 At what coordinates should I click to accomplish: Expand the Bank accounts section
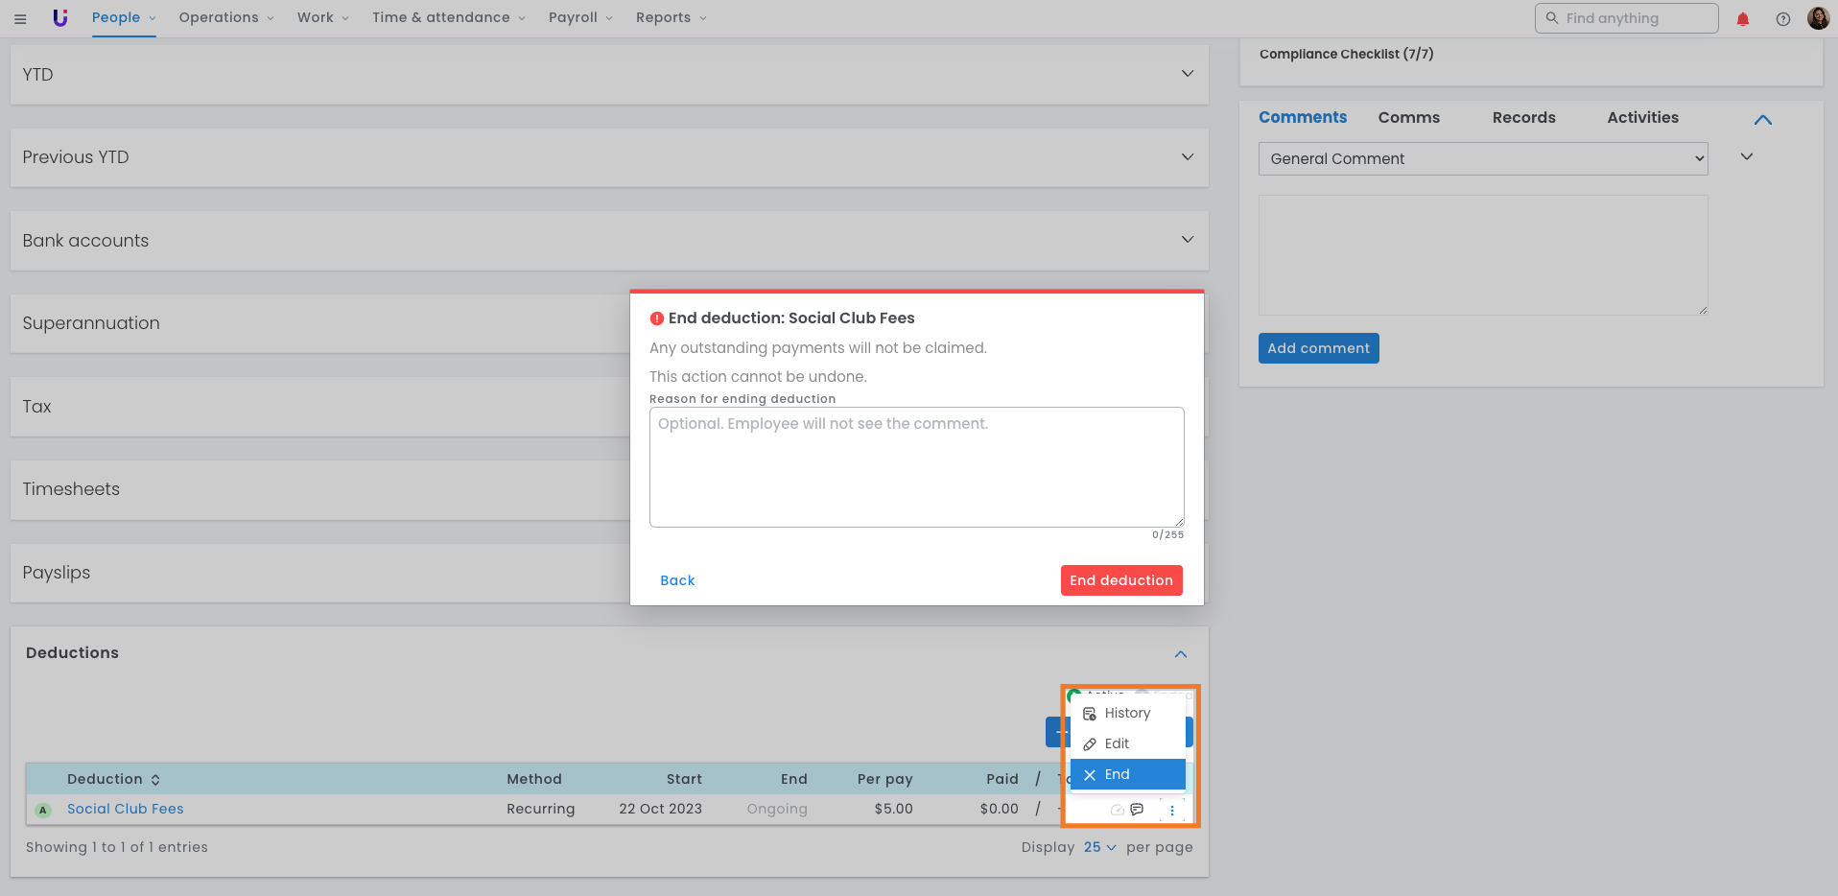(1187, 240)
